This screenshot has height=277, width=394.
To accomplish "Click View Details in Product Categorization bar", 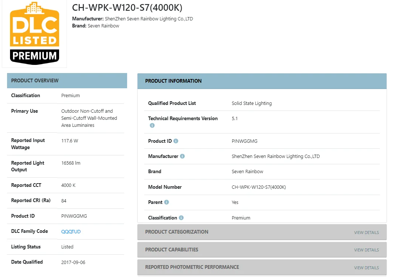I will coord(366,233).
